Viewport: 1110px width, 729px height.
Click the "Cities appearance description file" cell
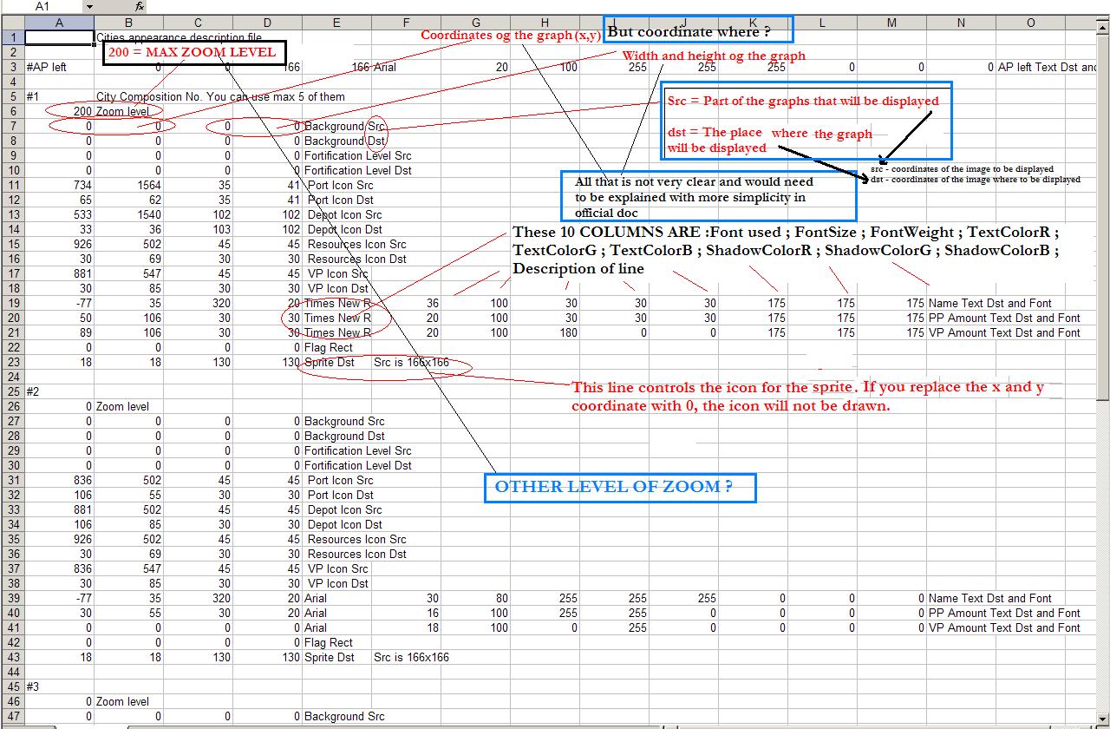click(179, 38)
